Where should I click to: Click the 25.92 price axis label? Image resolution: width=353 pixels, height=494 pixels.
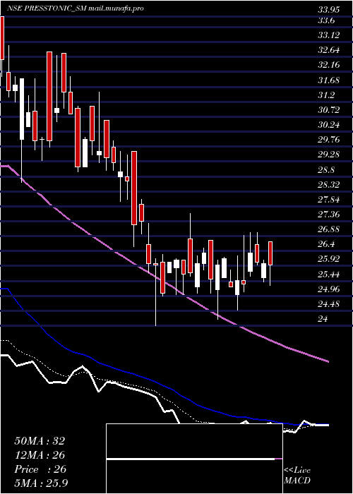pos(329,259)
